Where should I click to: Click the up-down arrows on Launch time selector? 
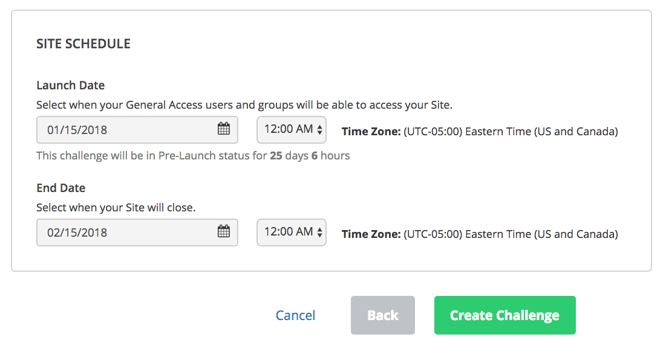(319, 129)
